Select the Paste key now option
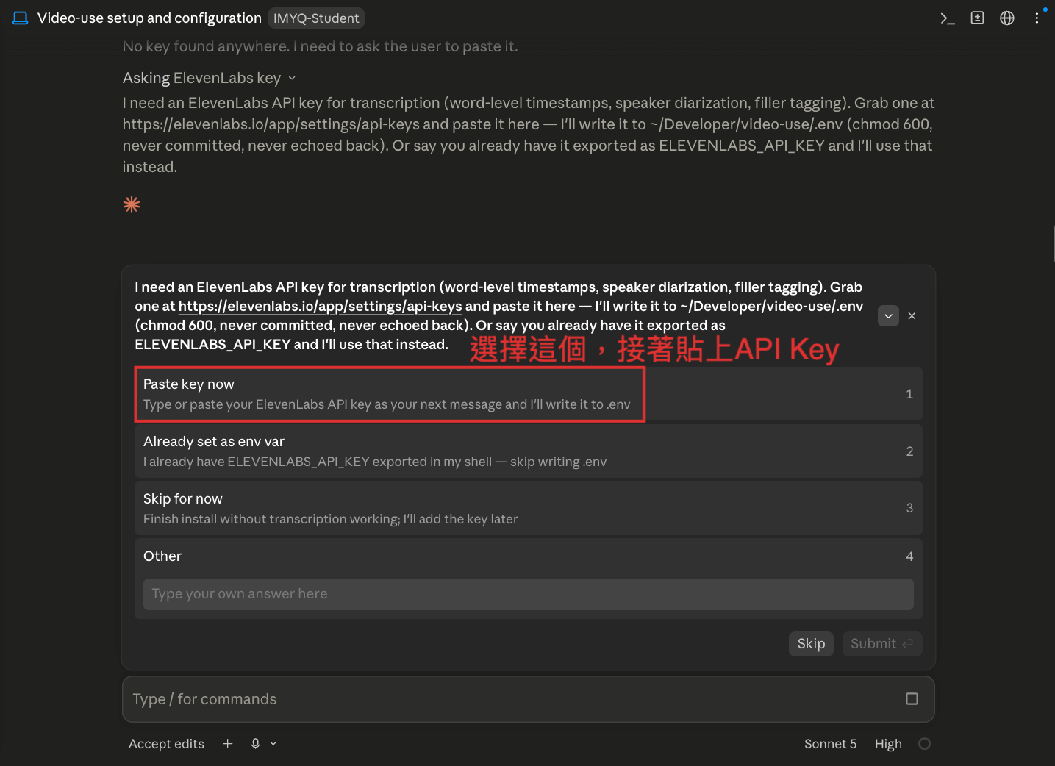Viewport: 1055px width, 766px height. (528, 394)
